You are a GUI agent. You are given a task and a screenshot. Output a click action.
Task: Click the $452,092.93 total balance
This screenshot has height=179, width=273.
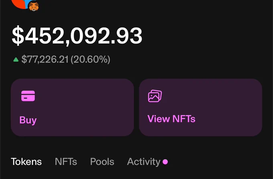[x=77, y=36]
